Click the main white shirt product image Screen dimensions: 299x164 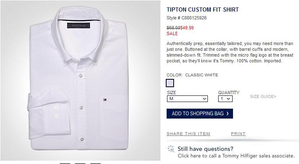[80, 81]
